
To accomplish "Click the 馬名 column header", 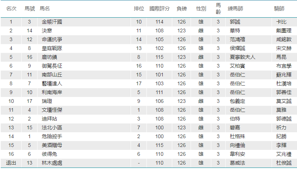I will tap(45, 8).
